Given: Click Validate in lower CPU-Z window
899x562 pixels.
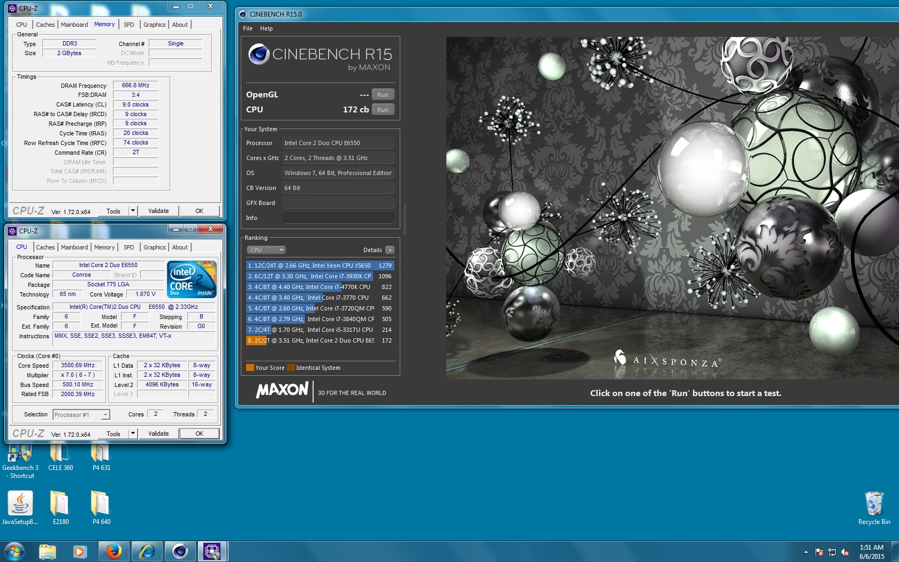Looking at the screenshot, I should [x=158, y=434].
